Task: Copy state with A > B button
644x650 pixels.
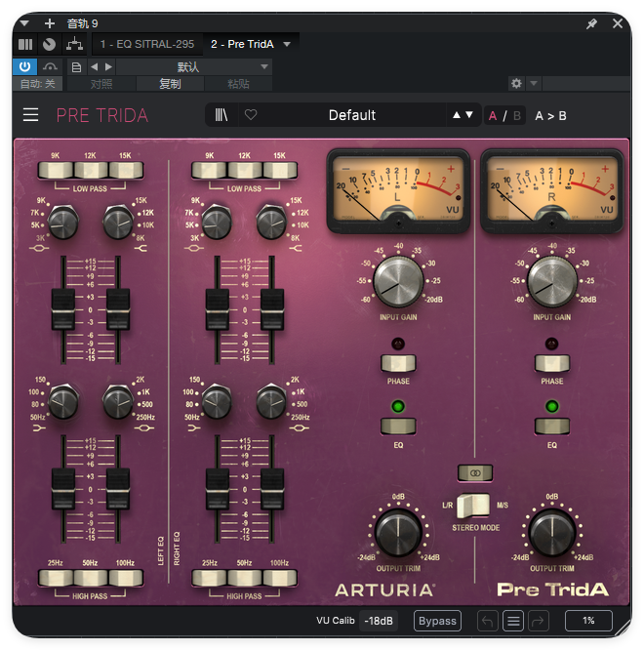Action: 550,116
